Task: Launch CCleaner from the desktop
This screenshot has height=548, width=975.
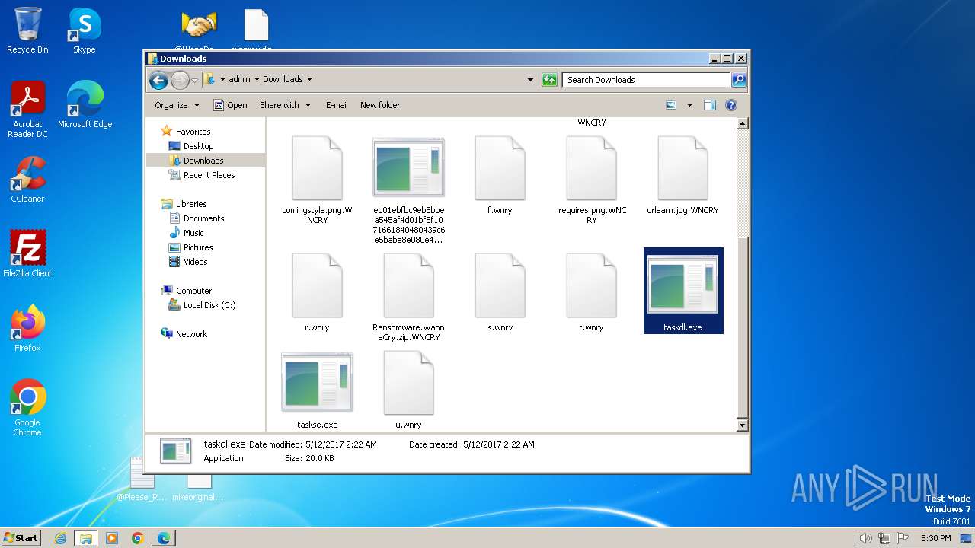Action: coord(27,180)
